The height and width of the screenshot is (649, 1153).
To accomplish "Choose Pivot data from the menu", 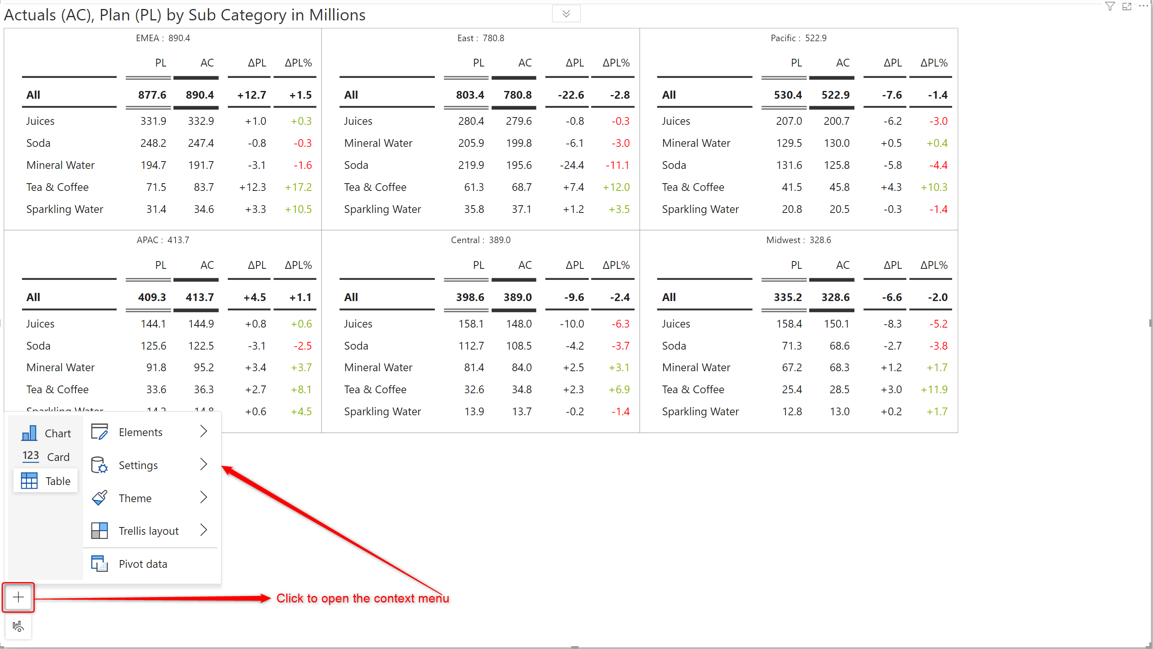I will click(143, 564).
